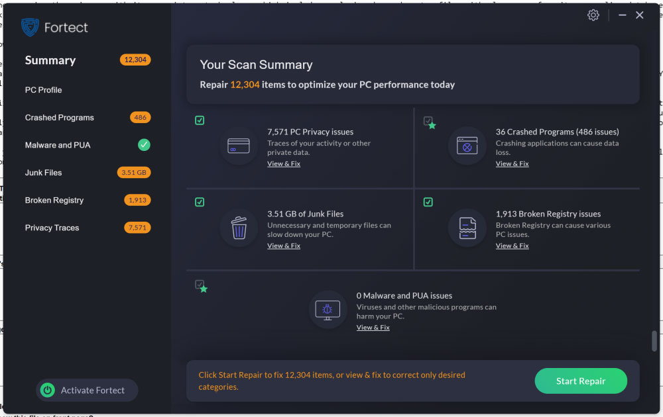
Task: Click the '1,913 Broken Registry issues' title
Action: click(x=548, y=214)
